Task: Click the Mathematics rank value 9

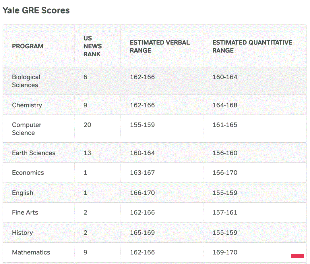Action: (x=85, y=252)
